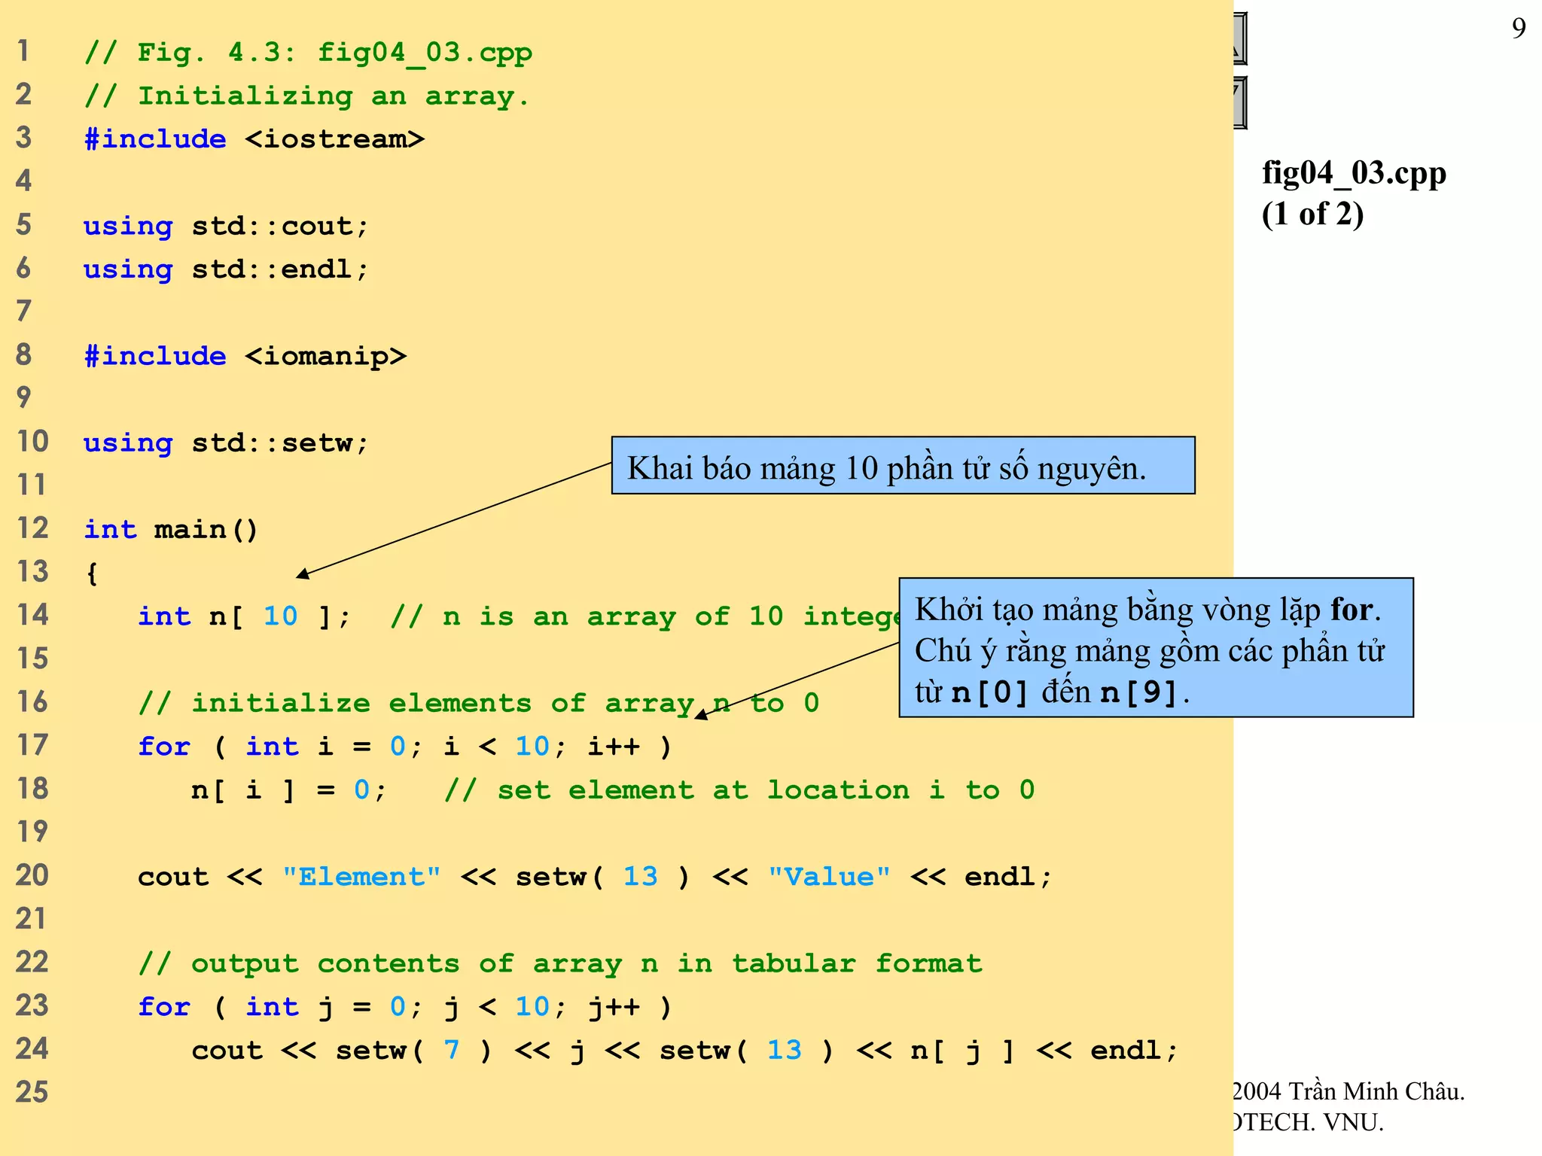Click the line "using std::cout;"

[x=227, y=227]
